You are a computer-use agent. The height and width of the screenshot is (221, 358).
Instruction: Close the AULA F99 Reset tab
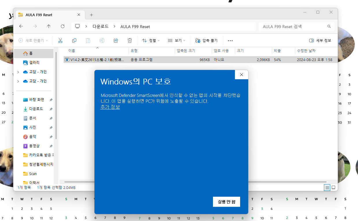click(79, 15)
